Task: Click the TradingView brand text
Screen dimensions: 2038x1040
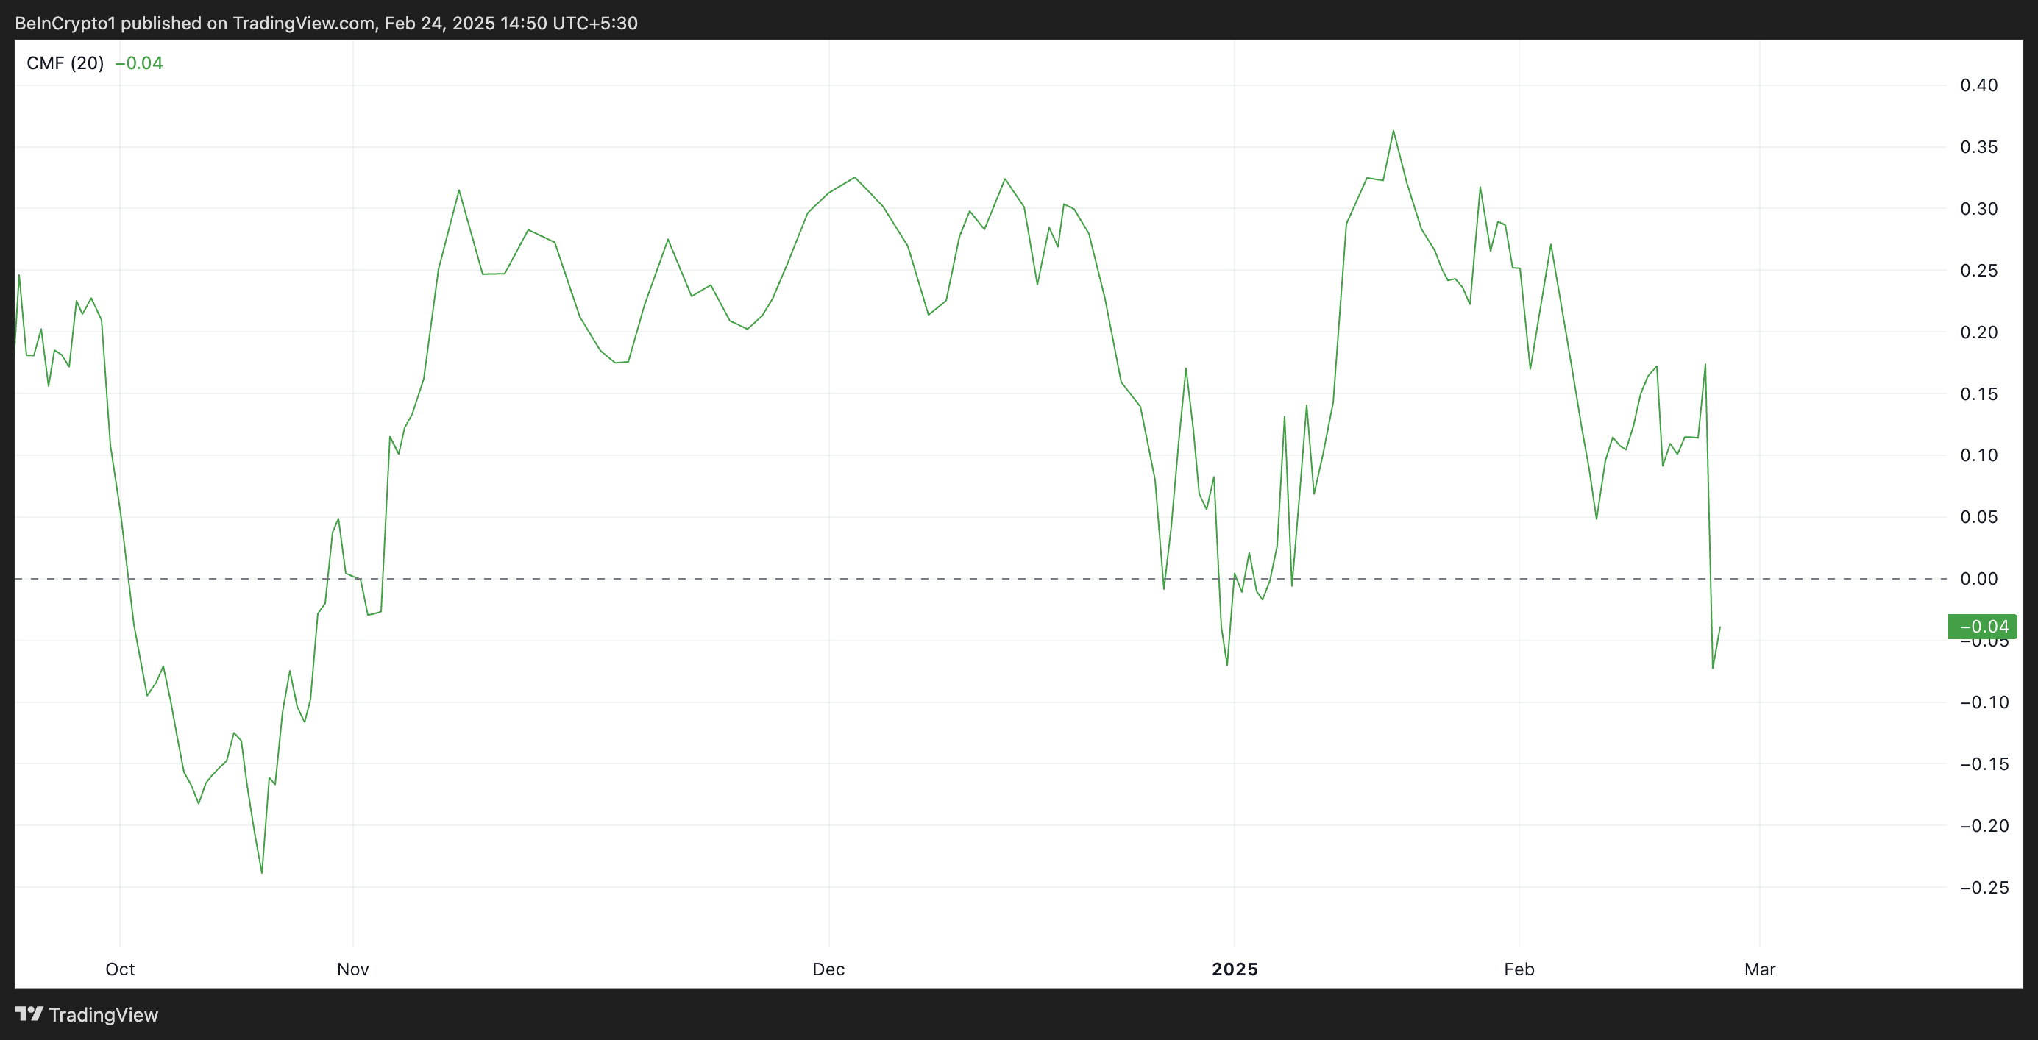Action: pyautogui.click(x=103, y=1015)
